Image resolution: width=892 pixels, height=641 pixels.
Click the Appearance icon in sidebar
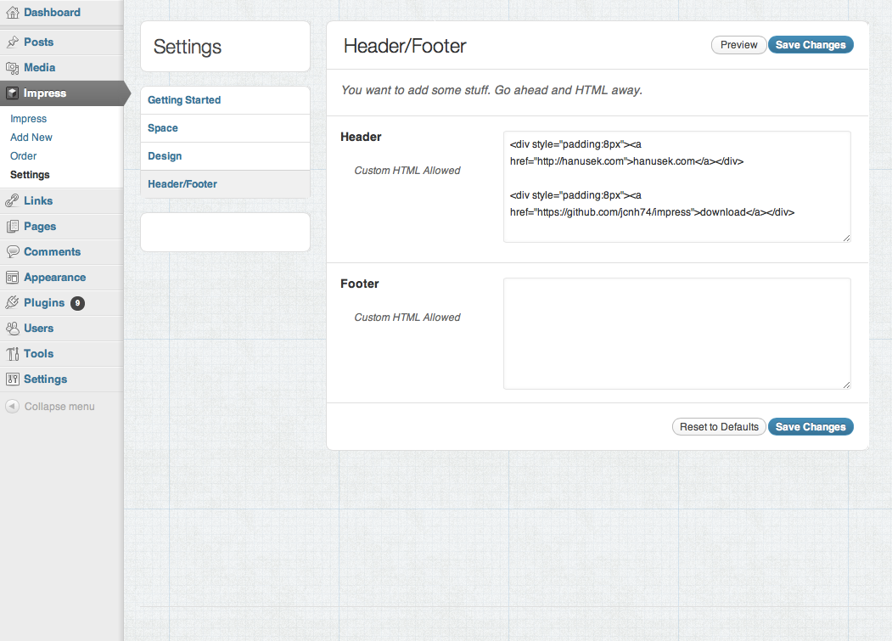[12, 278]
